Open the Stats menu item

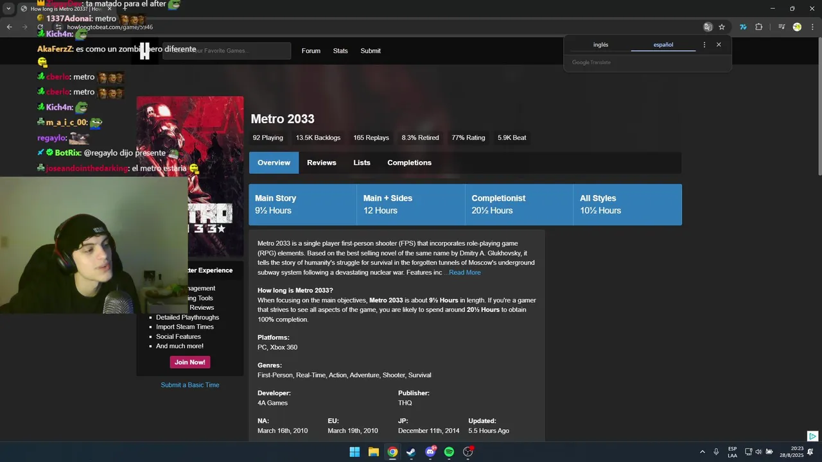coord(340,51)
